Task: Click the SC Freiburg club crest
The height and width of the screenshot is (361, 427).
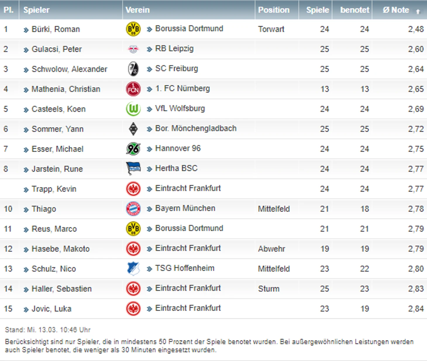Action: click(x=133, y=69)
